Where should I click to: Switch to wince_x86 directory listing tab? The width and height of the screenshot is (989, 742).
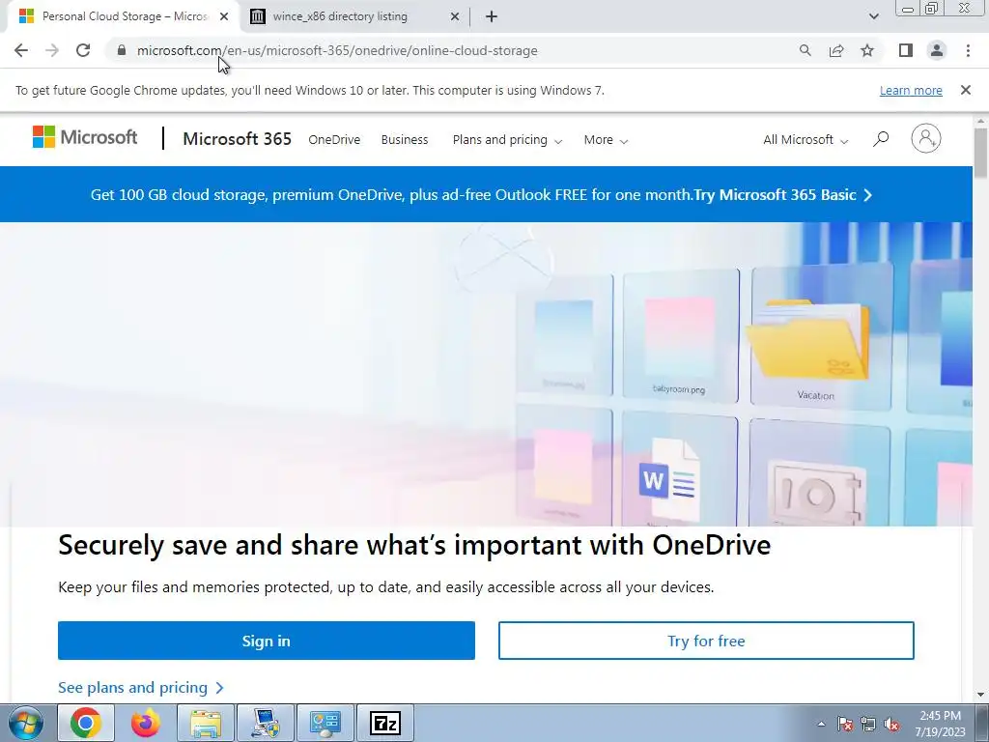tap(353, 16)
